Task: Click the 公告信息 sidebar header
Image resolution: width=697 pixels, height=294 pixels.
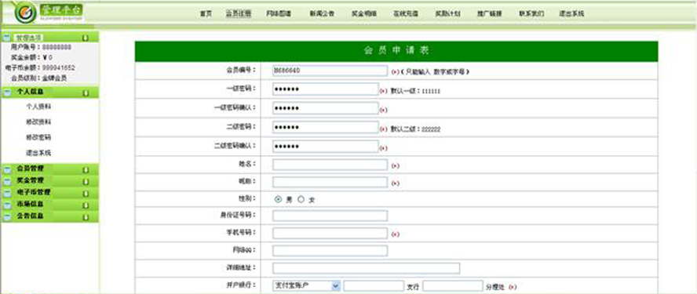Action: coord(49,216)
